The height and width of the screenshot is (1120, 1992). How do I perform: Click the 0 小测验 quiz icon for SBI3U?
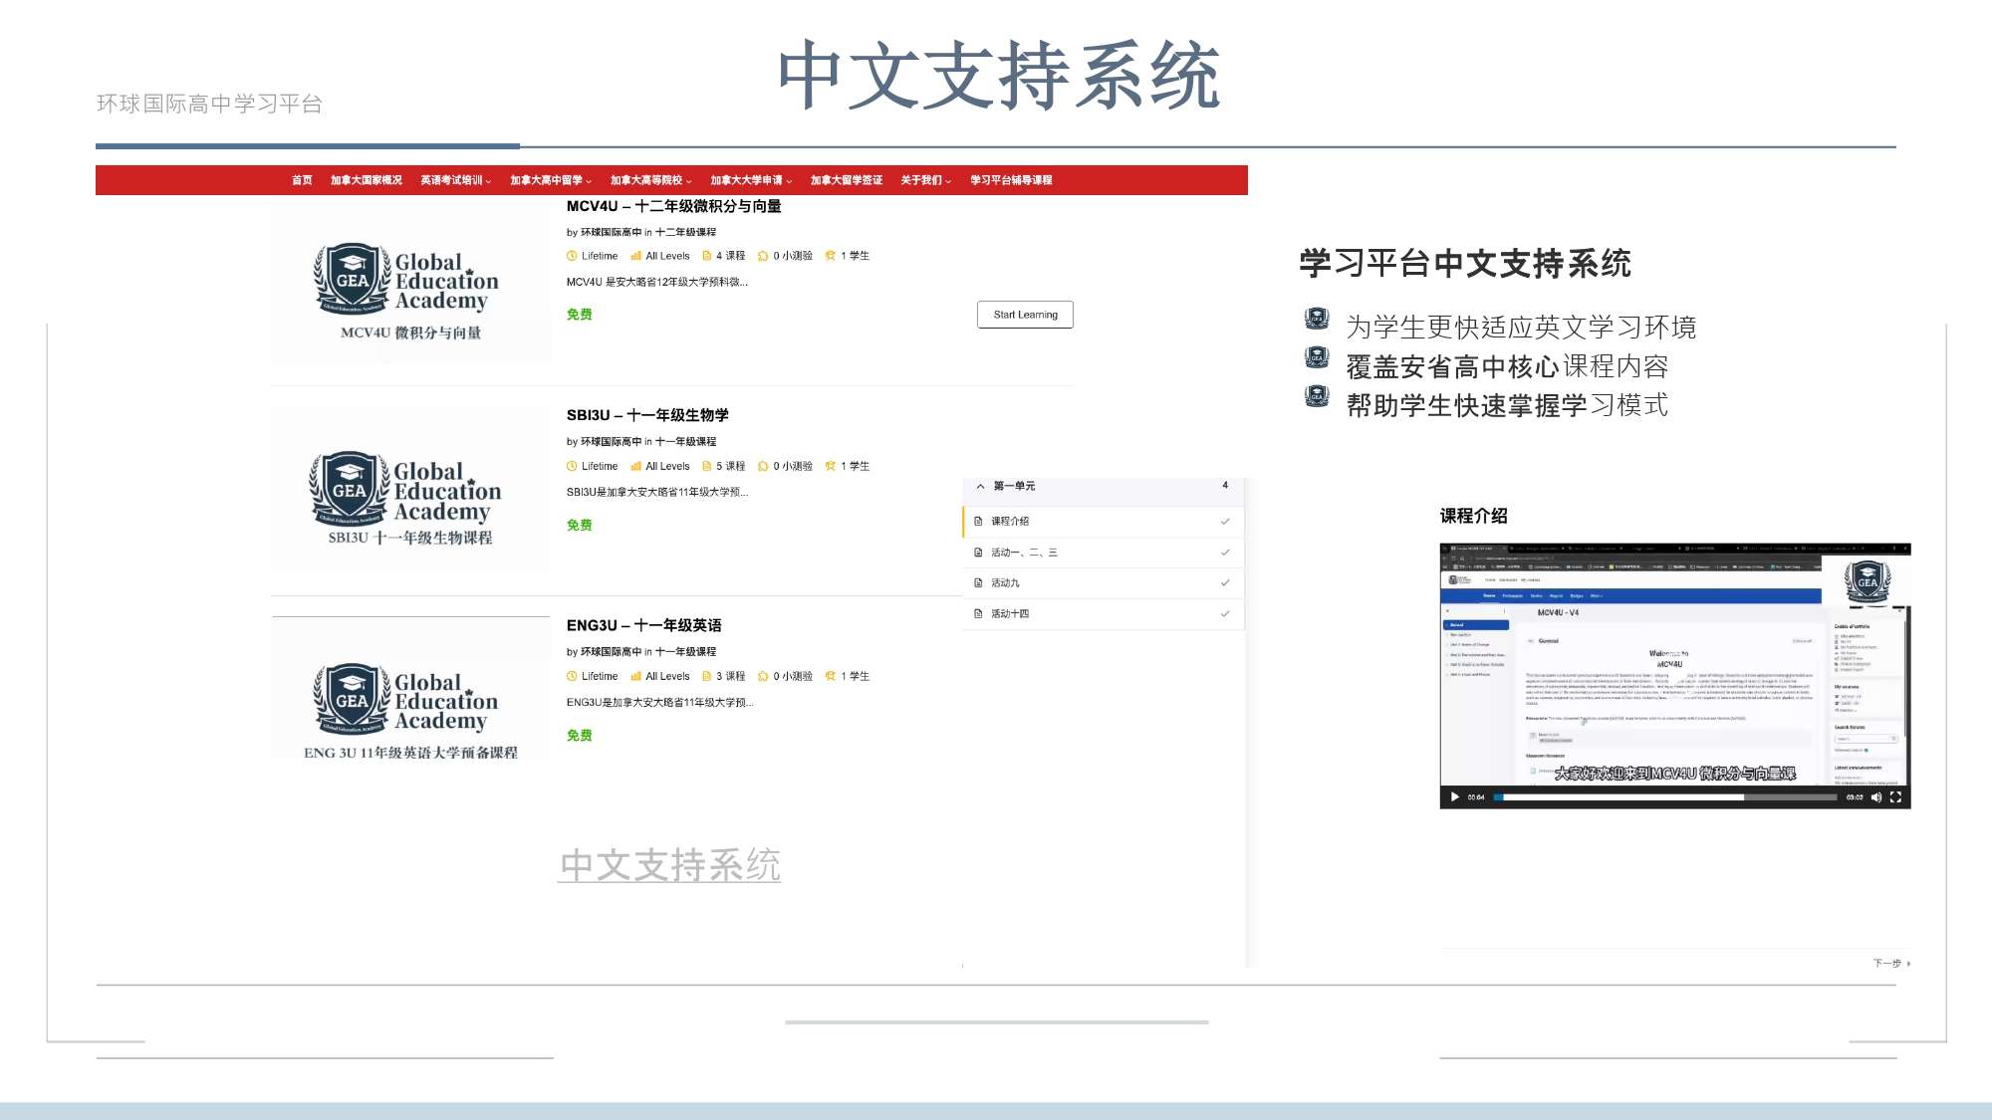click(763, 466)
